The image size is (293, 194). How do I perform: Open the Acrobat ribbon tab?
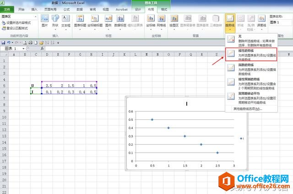click(x=121, y=9)
